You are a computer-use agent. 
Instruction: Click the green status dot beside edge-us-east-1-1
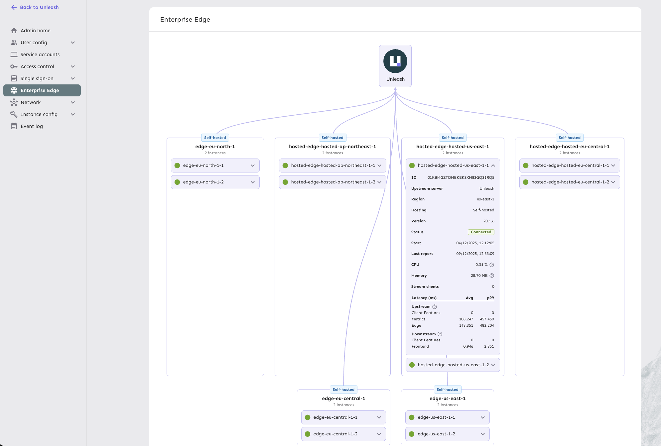(412, 417)
